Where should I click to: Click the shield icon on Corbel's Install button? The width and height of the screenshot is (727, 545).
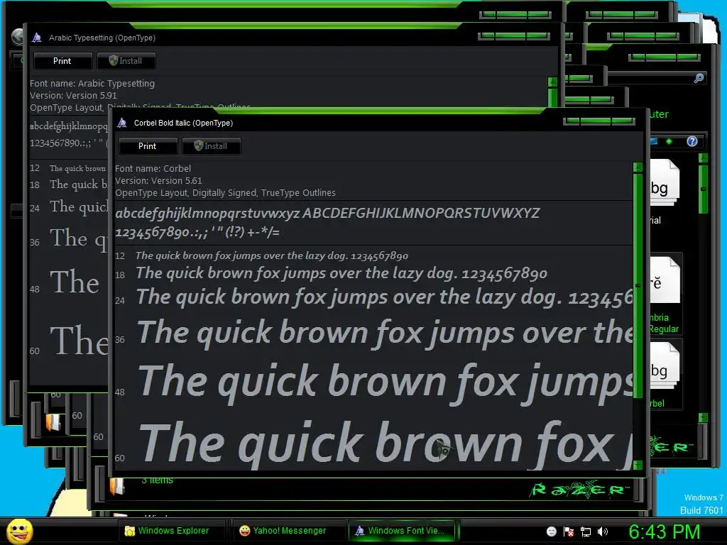pyautogui.click(x=199, y=145)
